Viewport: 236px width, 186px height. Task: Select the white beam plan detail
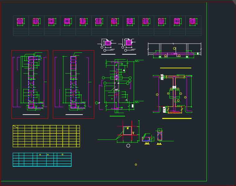(x=175, y=51)
